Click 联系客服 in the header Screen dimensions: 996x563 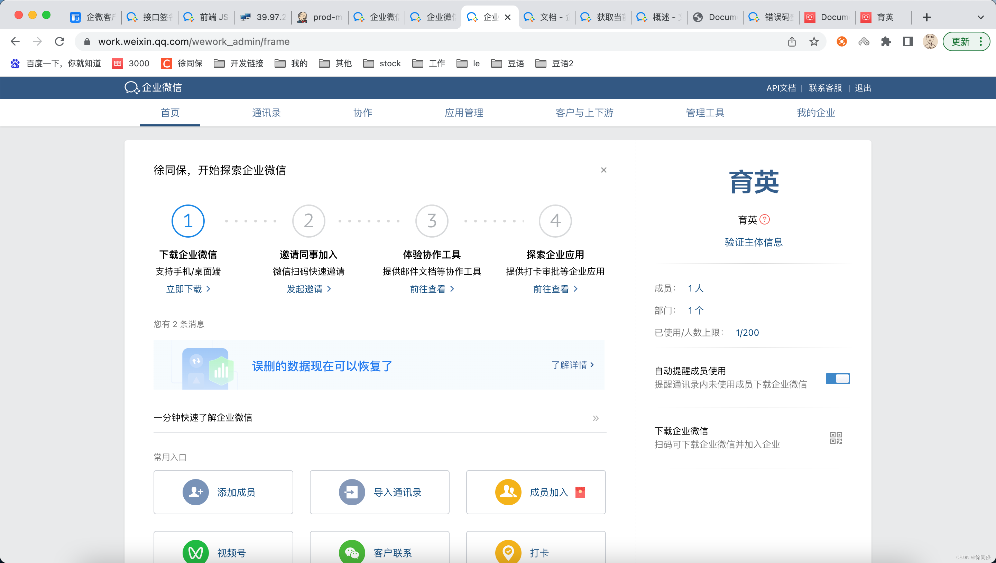point(825,88)
